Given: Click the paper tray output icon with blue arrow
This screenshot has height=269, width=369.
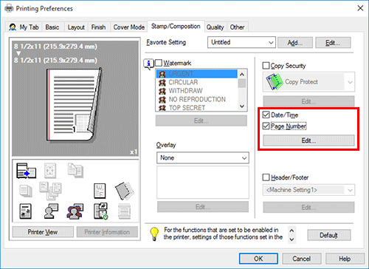Looking at the screenshot, I should 26,171.
